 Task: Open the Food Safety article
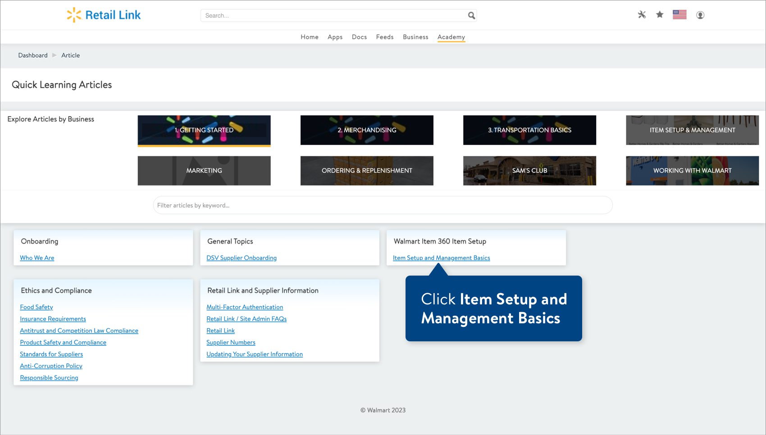36,307
